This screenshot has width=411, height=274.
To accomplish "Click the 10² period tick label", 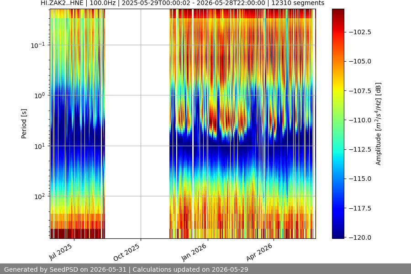I will 39,197.
